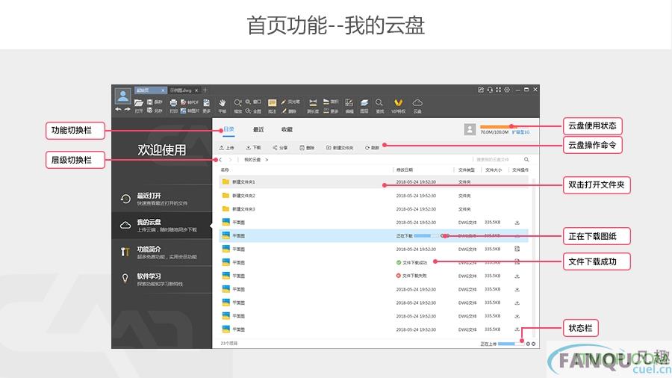The image size is (672, 378).
Task: Select the folder 新建文件夹2
Action: [x=374, y=196]
